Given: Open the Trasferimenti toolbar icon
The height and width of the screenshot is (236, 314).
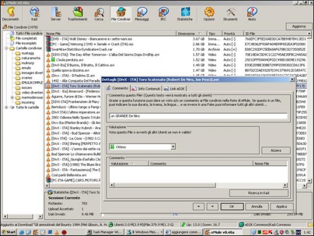Looking at the screenshot, I should point(77,14).
